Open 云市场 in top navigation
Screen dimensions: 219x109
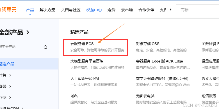[x=127, y=10]
